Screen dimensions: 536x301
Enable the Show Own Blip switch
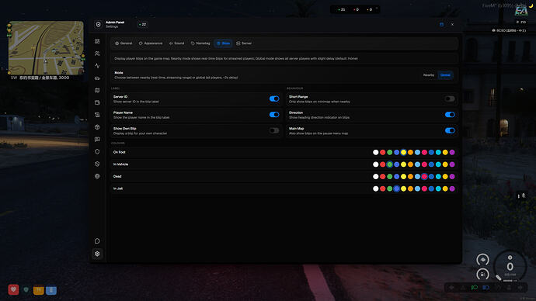click(274, 130)
